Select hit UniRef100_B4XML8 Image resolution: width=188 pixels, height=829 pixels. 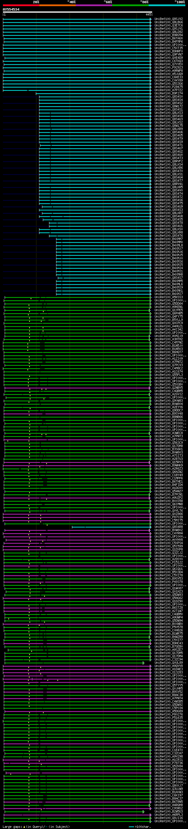tap(169, 245)
